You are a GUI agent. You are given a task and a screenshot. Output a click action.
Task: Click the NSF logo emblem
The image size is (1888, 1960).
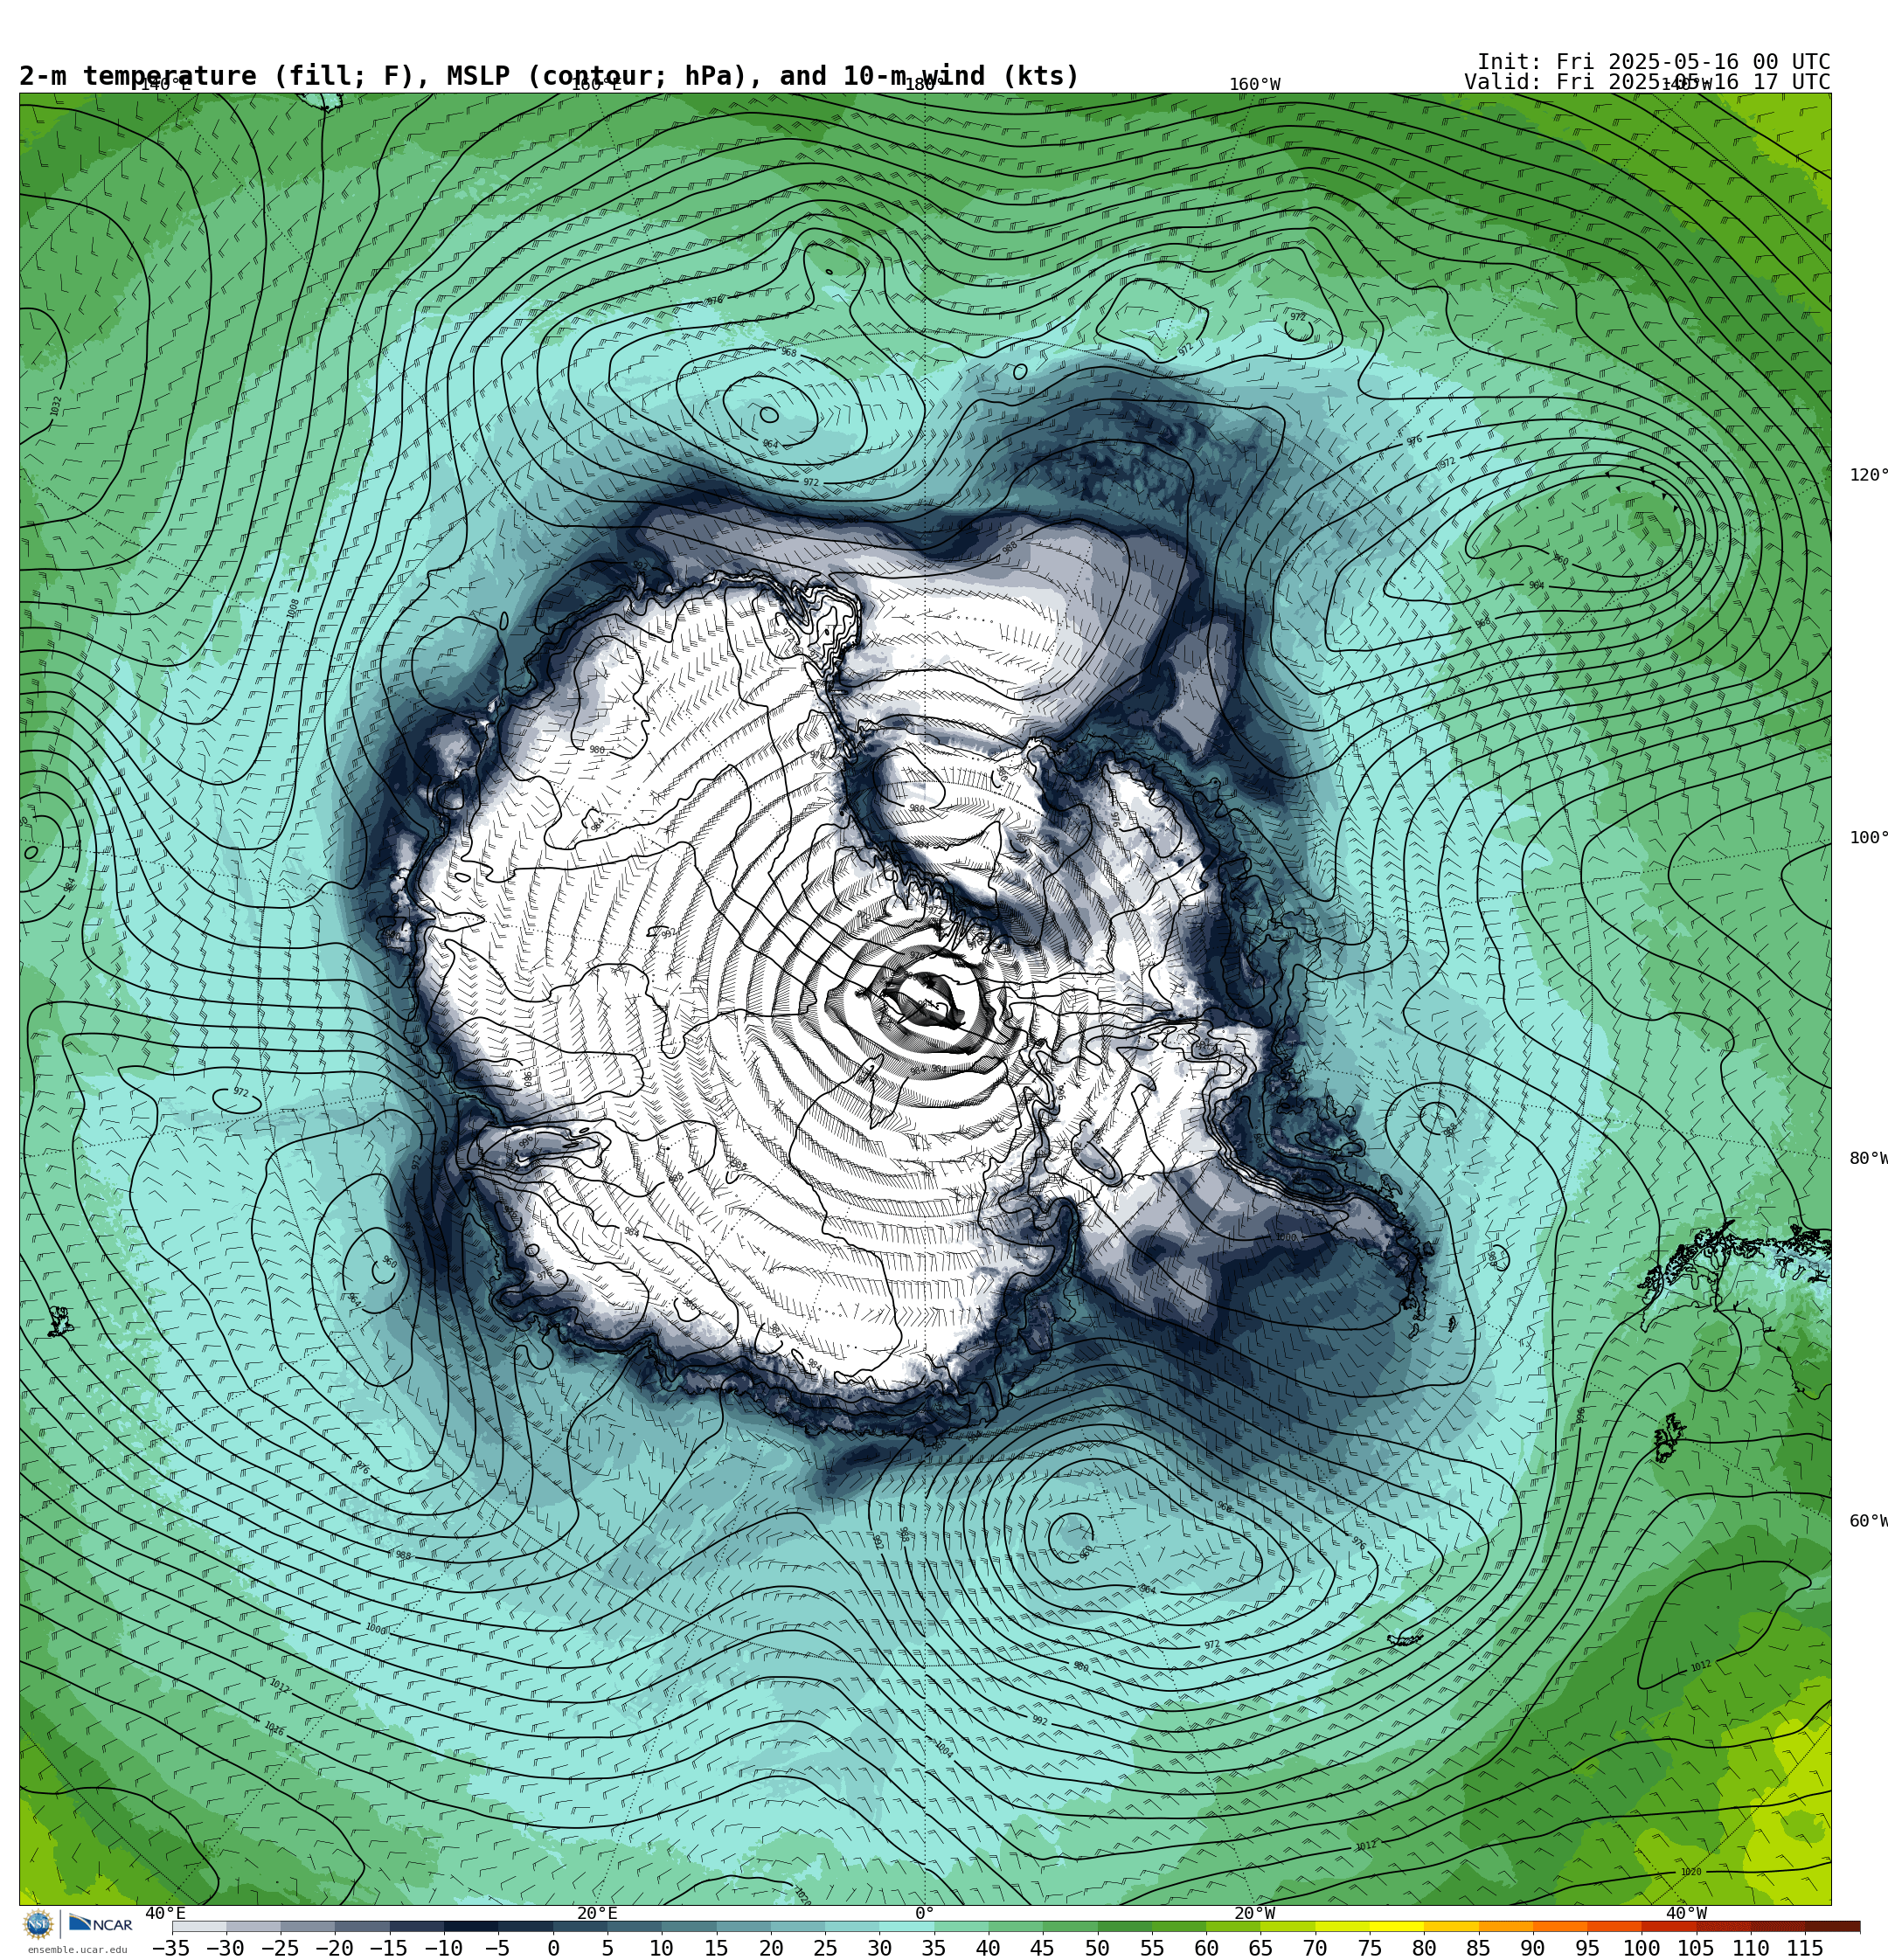click(38, 1924)
